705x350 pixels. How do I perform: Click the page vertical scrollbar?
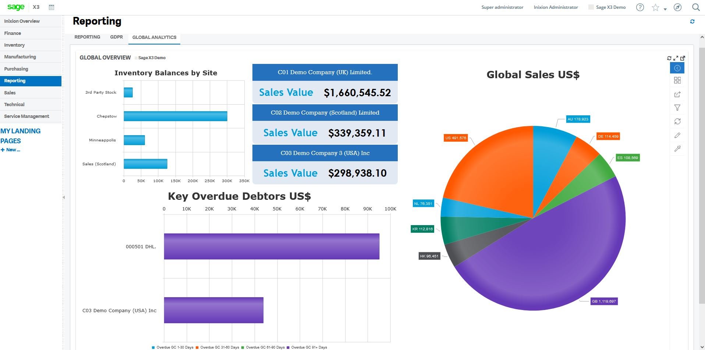point(702,176)
